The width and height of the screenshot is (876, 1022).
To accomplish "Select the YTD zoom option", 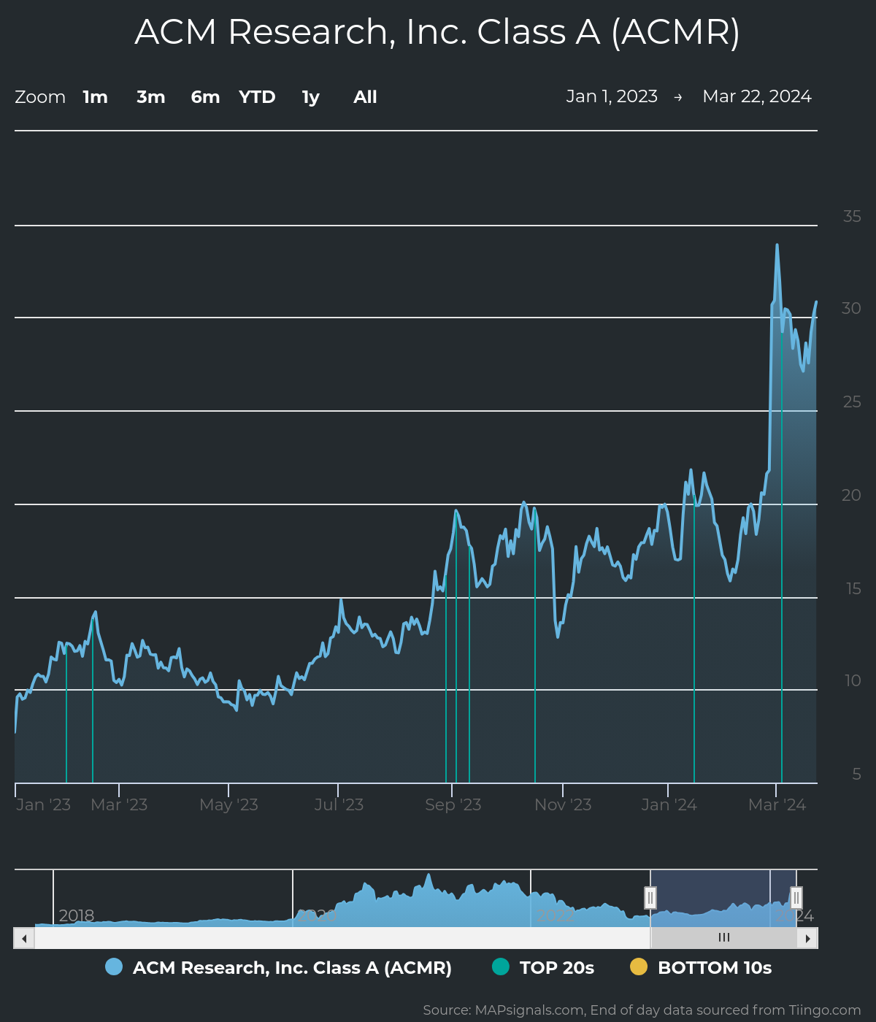I will click(257, 96).
